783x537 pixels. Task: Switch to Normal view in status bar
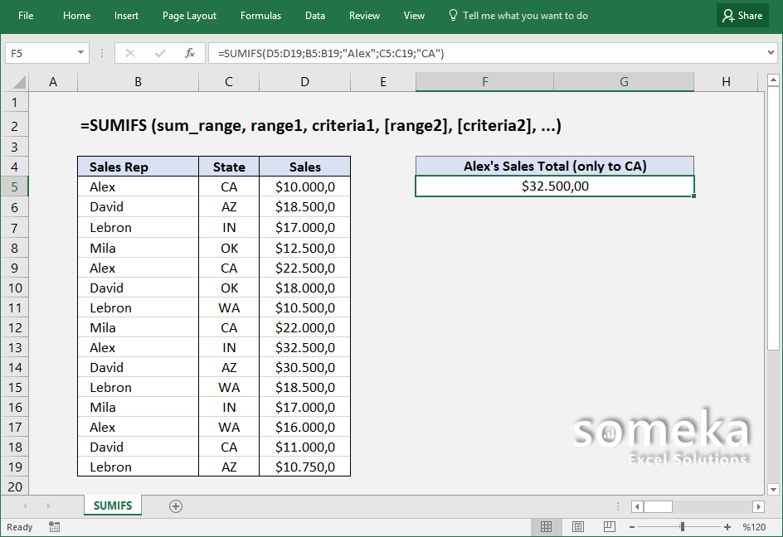point(547,527)
